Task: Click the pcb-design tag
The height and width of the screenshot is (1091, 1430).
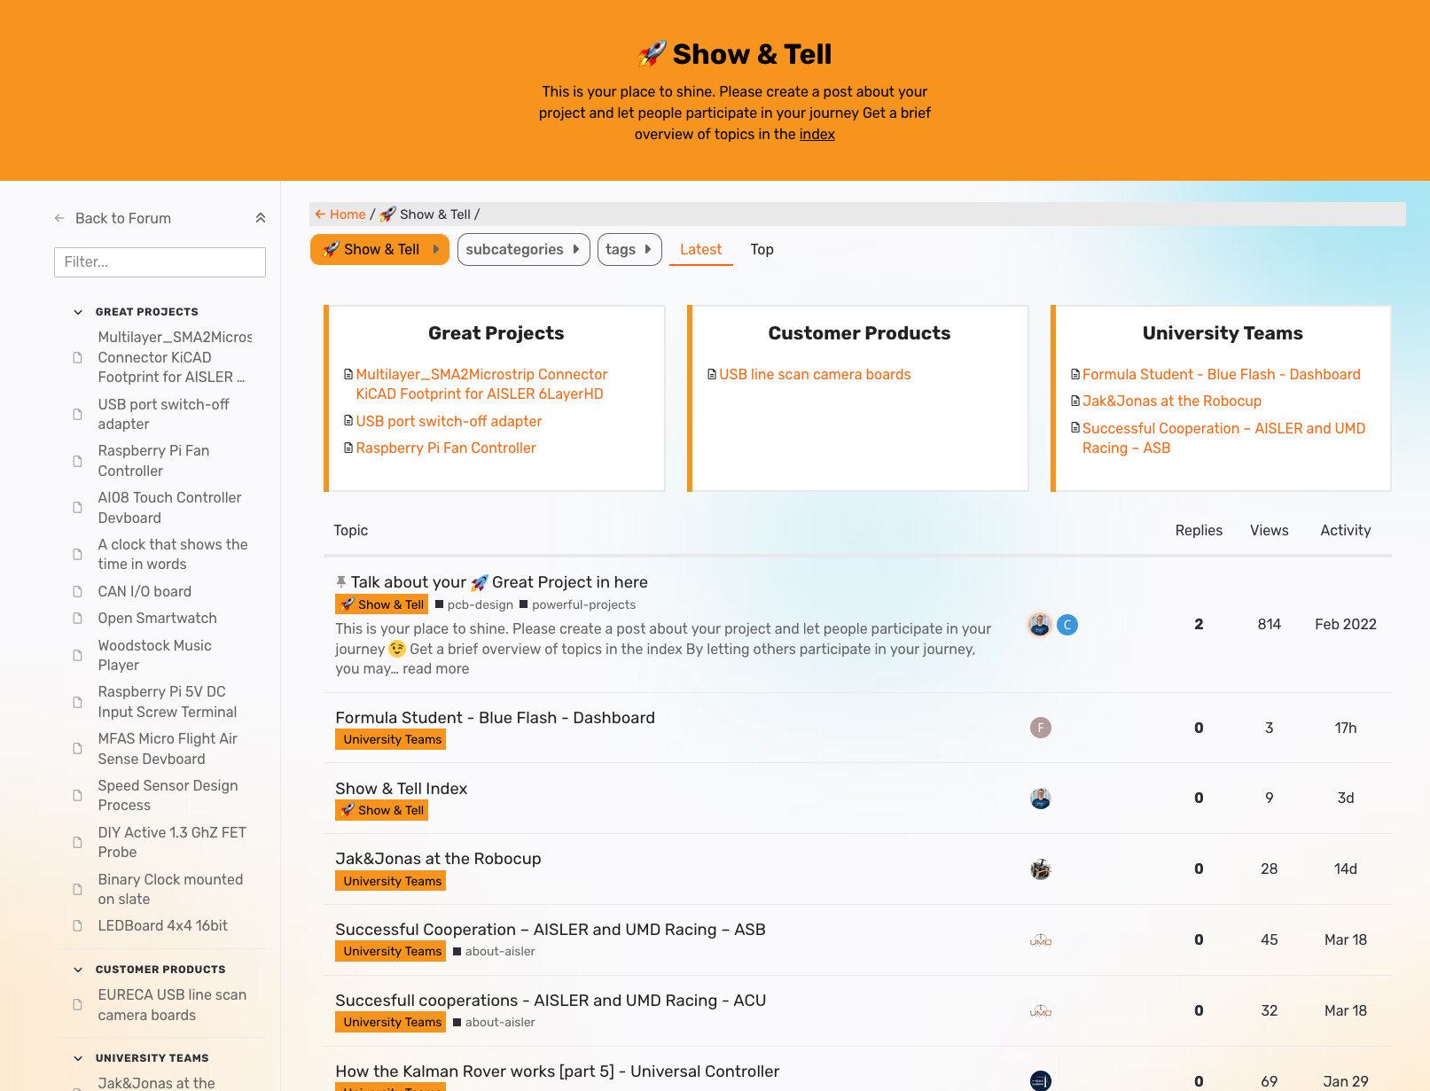Action: click(474, 604)
